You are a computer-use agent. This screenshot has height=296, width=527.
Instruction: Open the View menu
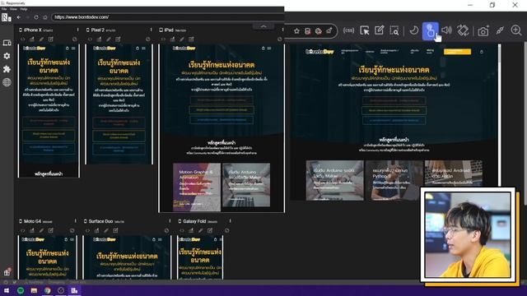tap(13, 9)
